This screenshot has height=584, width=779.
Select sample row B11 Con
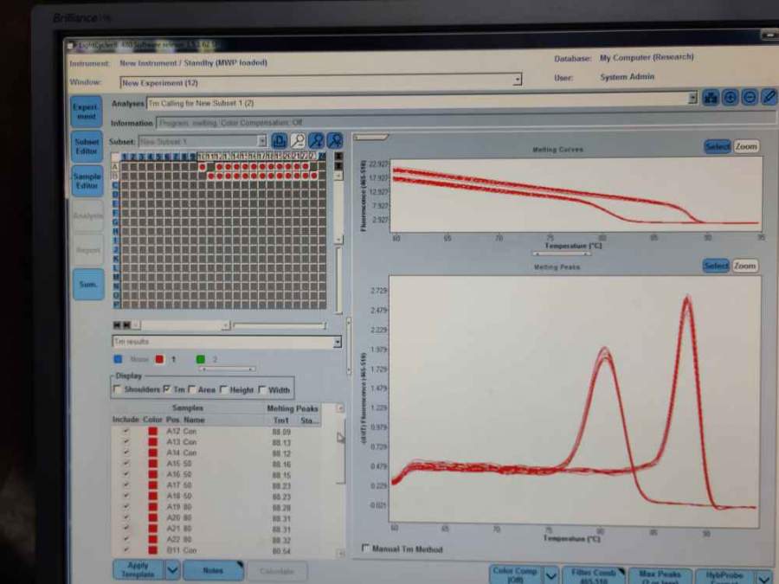pyautogui.click(x=216, y=550)
